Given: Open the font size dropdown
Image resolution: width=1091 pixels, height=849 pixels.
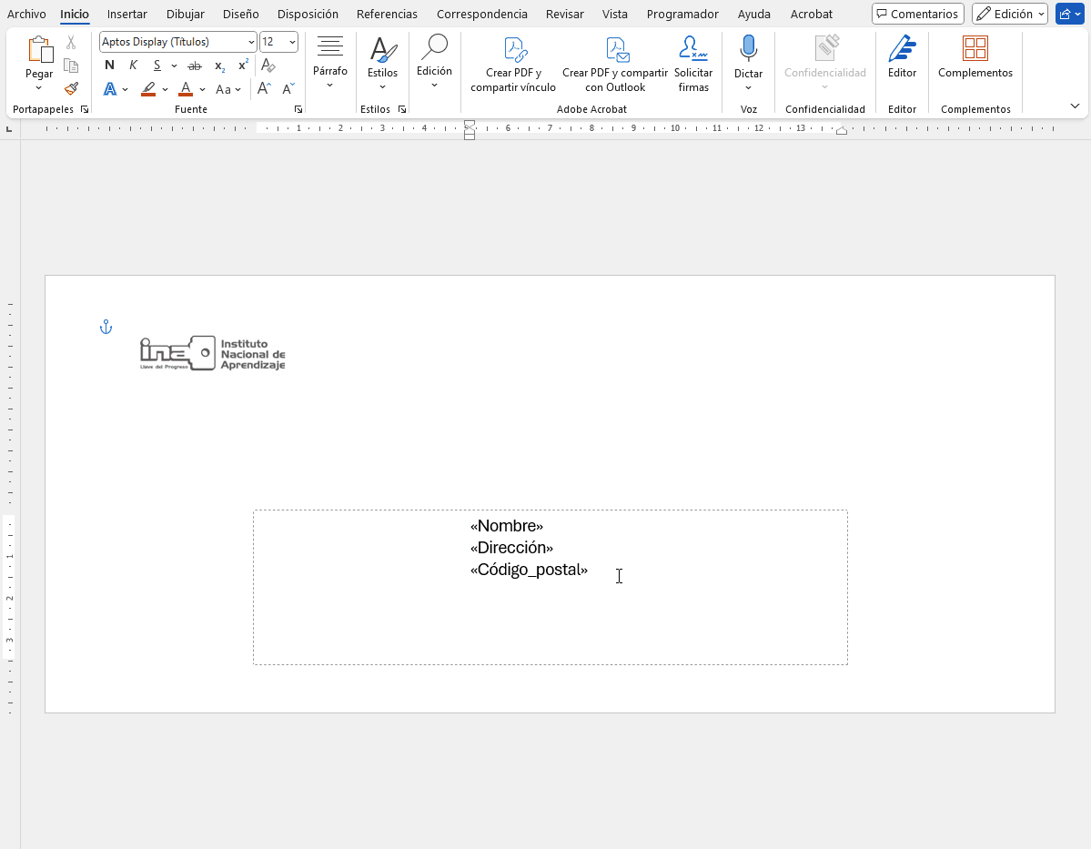Looking at the screenshot, I should point(291,42).
